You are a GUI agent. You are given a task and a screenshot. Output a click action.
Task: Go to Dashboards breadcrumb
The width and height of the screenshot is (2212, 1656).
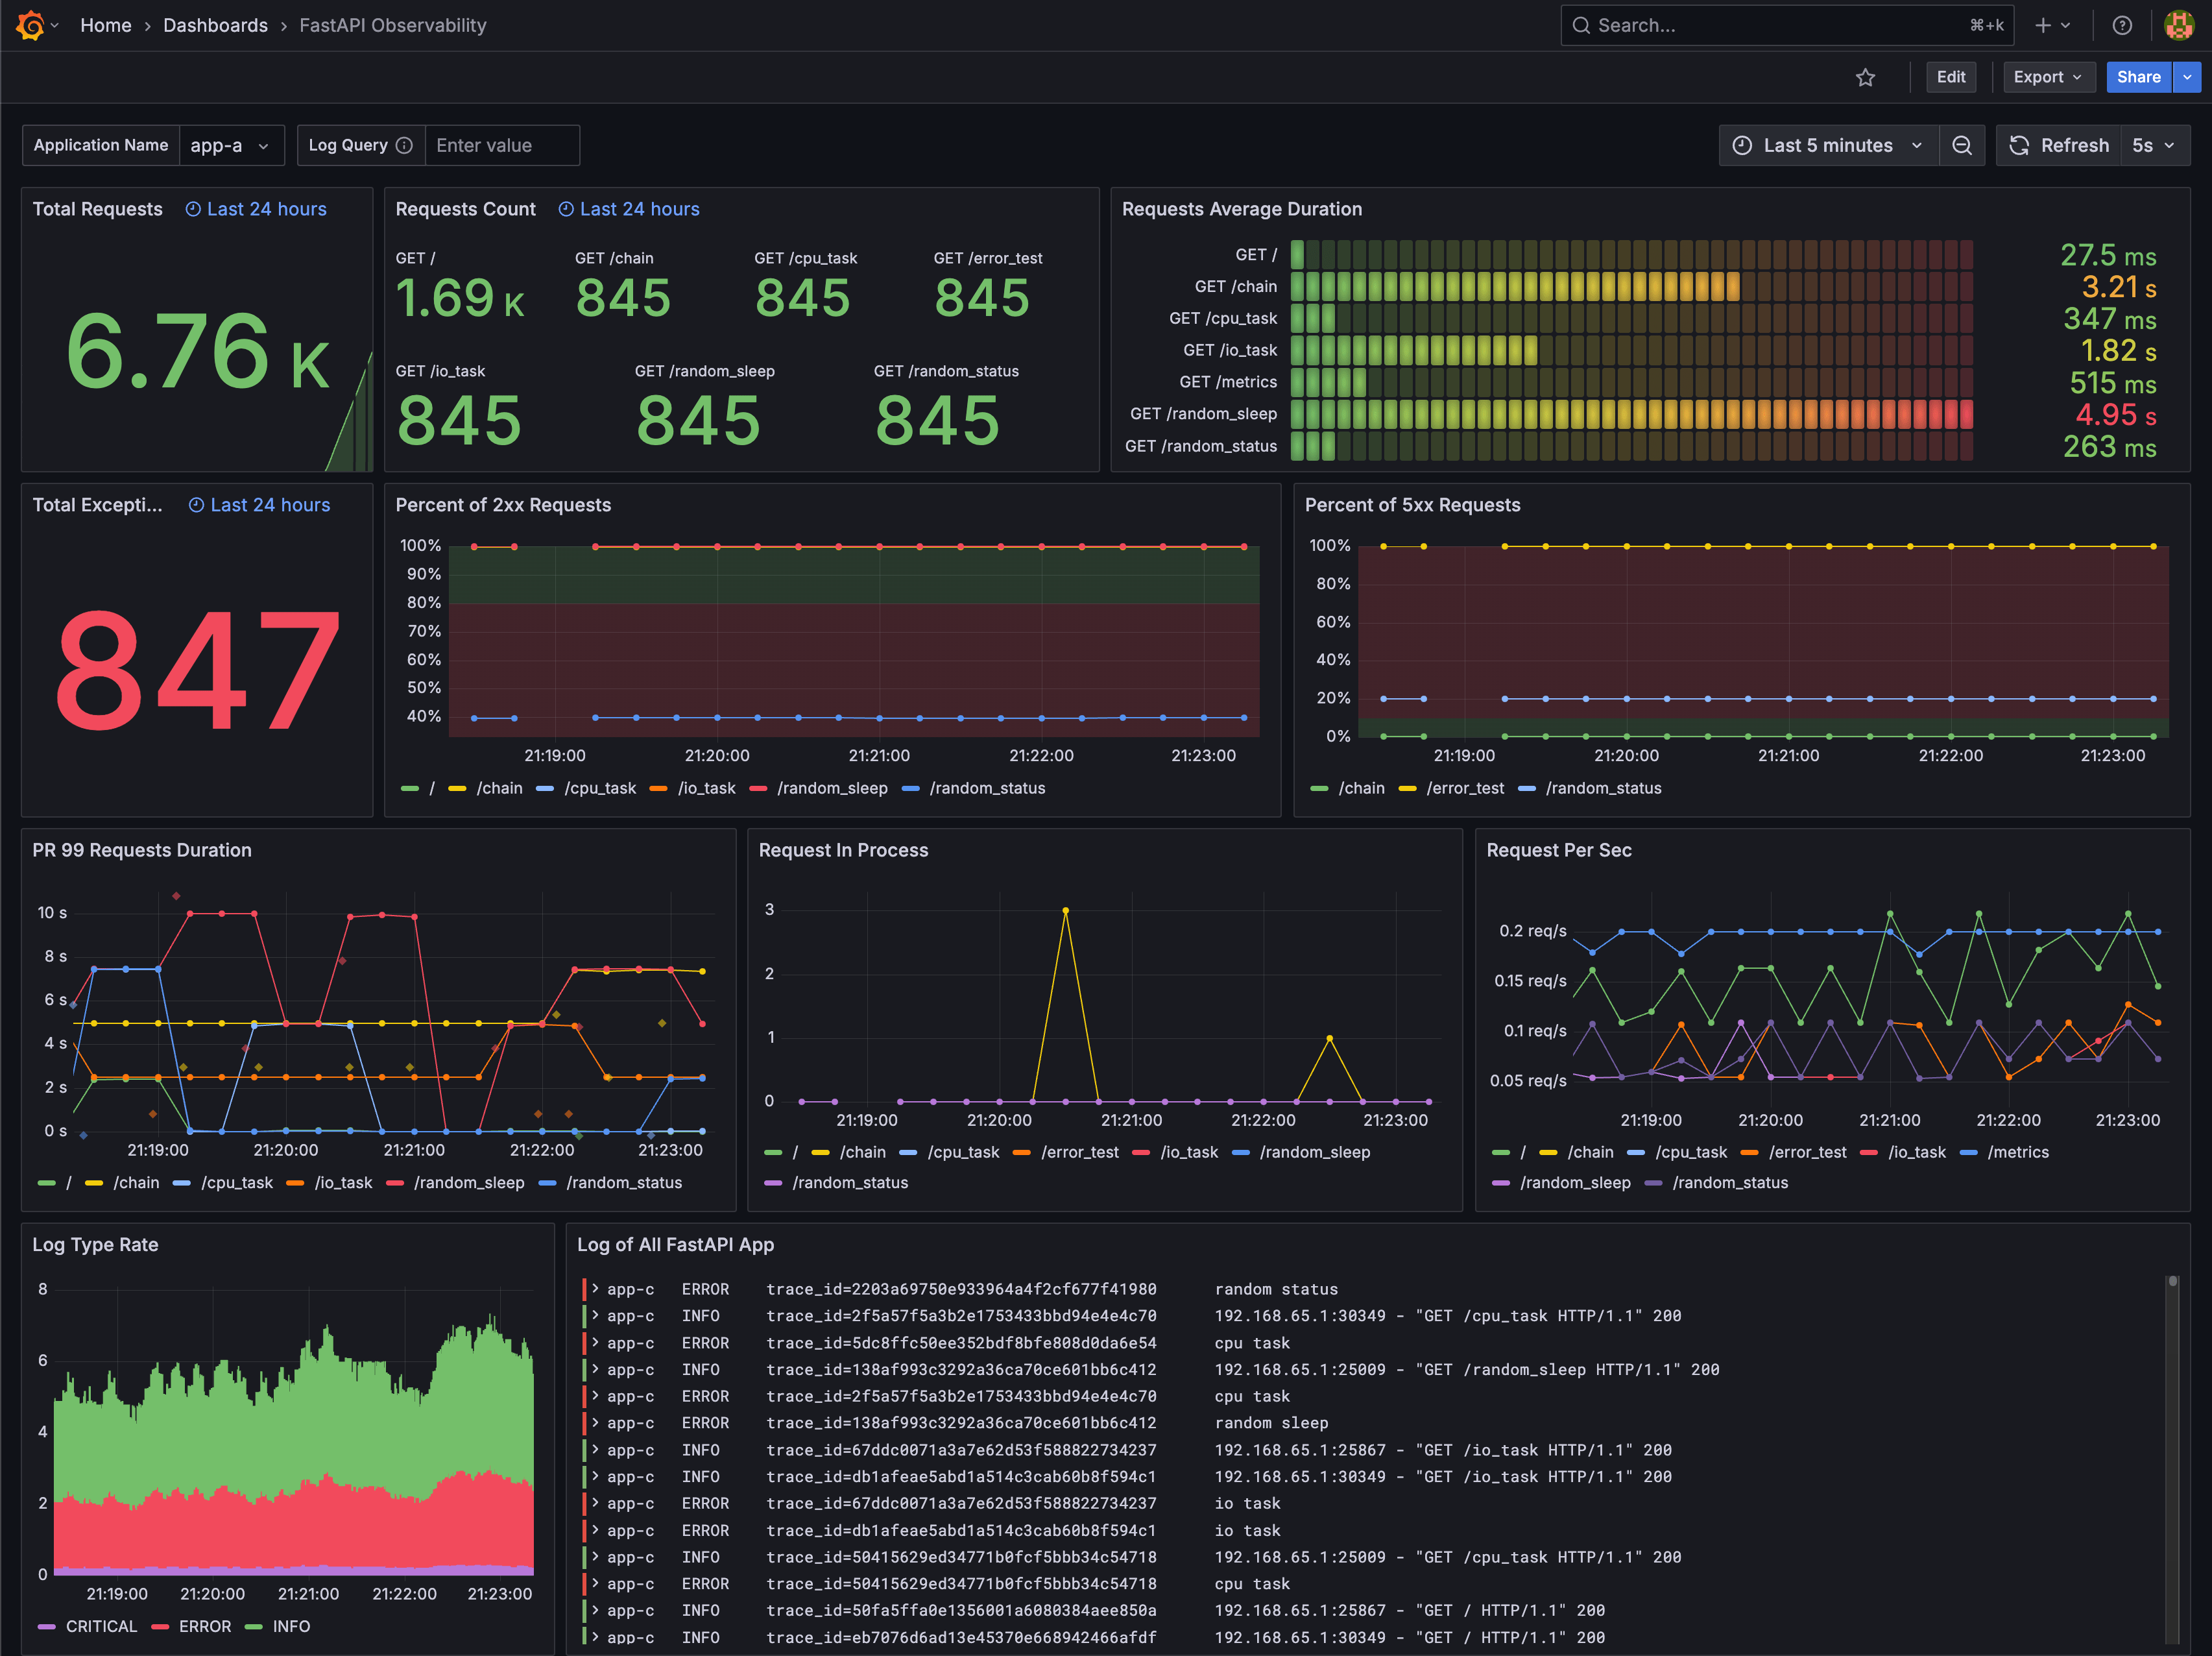[215, 25]
